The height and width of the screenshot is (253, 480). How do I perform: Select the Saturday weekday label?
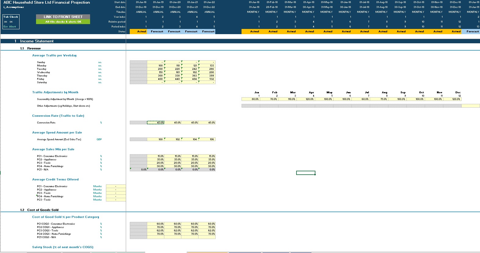click(x=42, y=82)
